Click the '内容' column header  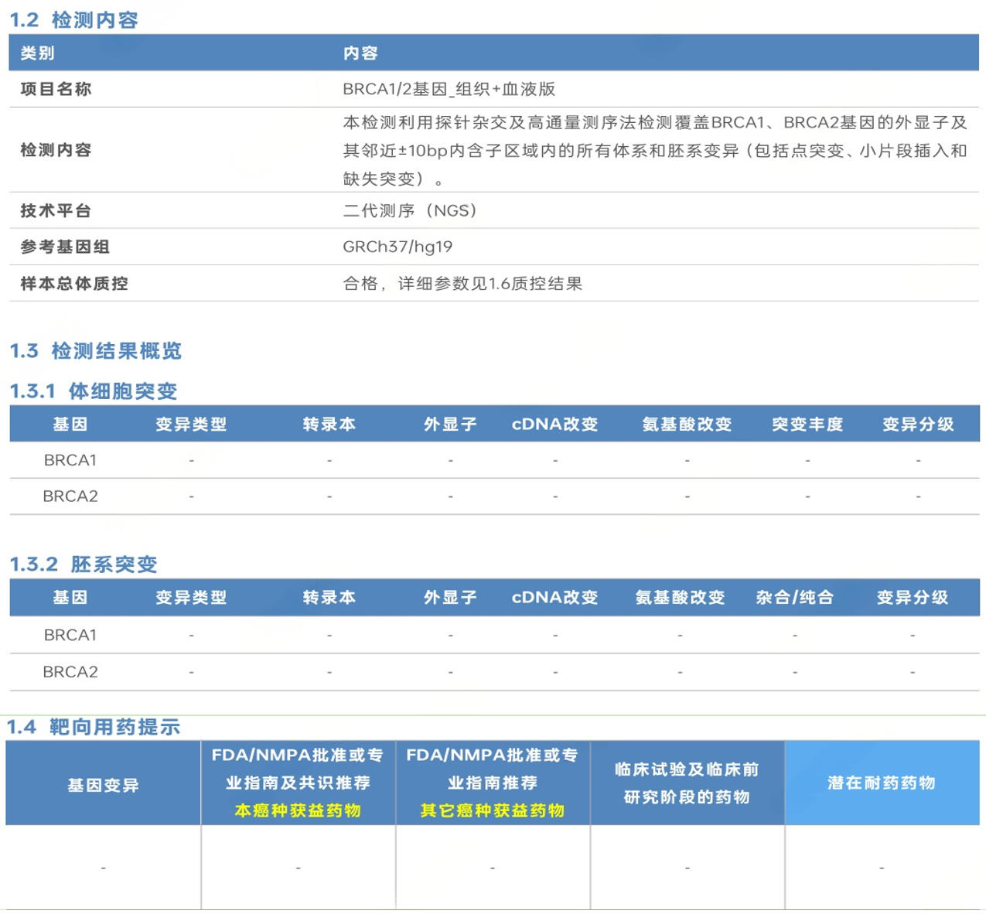point(360,53)
